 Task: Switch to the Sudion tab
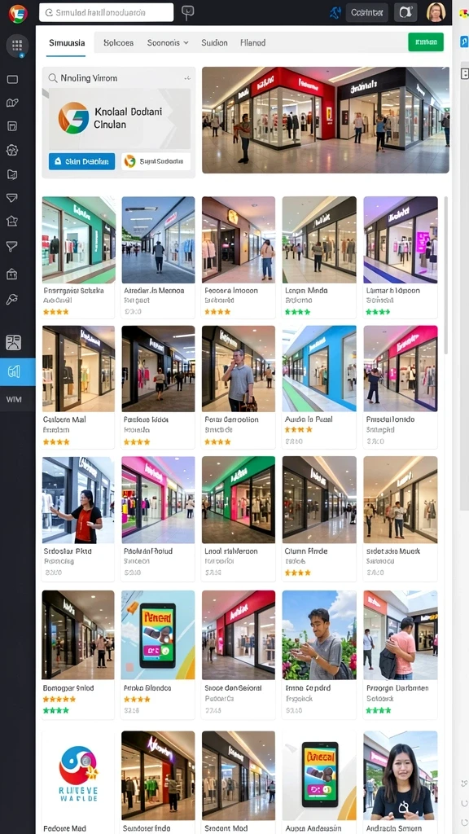(214, 42)
